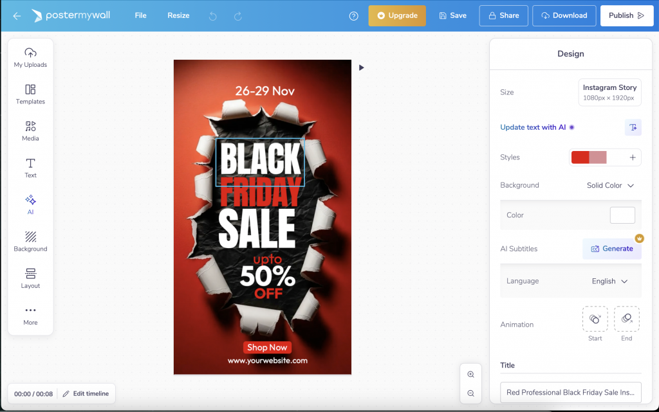Browse Templates in the sidebar
659x412 pixels.
coord(30,94)
